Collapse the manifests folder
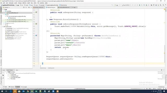 (4, 11)
